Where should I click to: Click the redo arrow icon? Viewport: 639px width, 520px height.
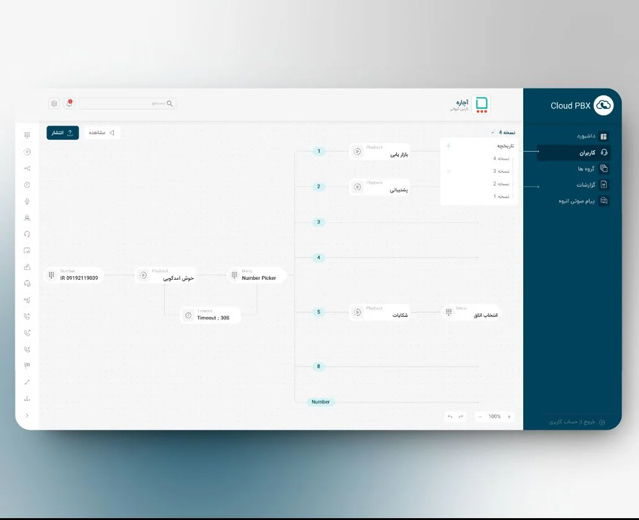point(461,417)
